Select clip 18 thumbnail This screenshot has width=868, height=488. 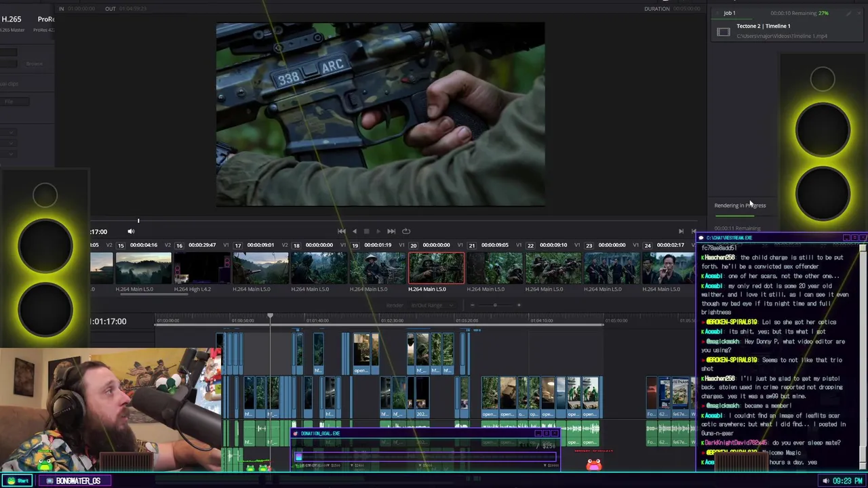click(319, 268)
